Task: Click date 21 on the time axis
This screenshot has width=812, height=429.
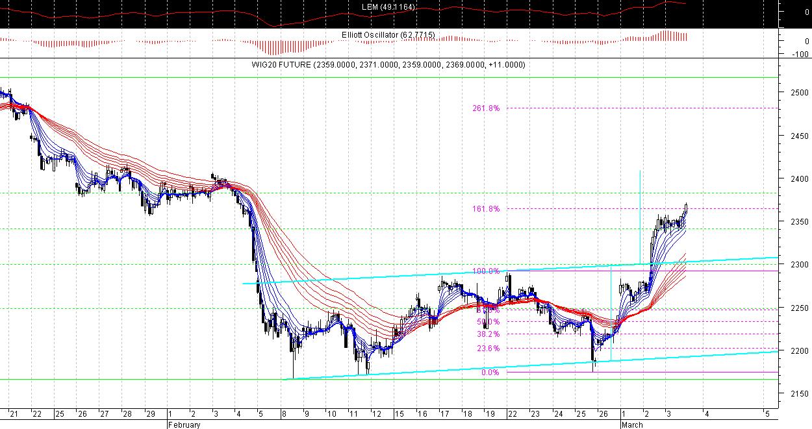Action: (x=14, y=414)
